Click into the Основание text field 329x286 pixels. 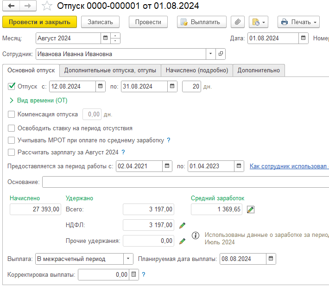185,182
